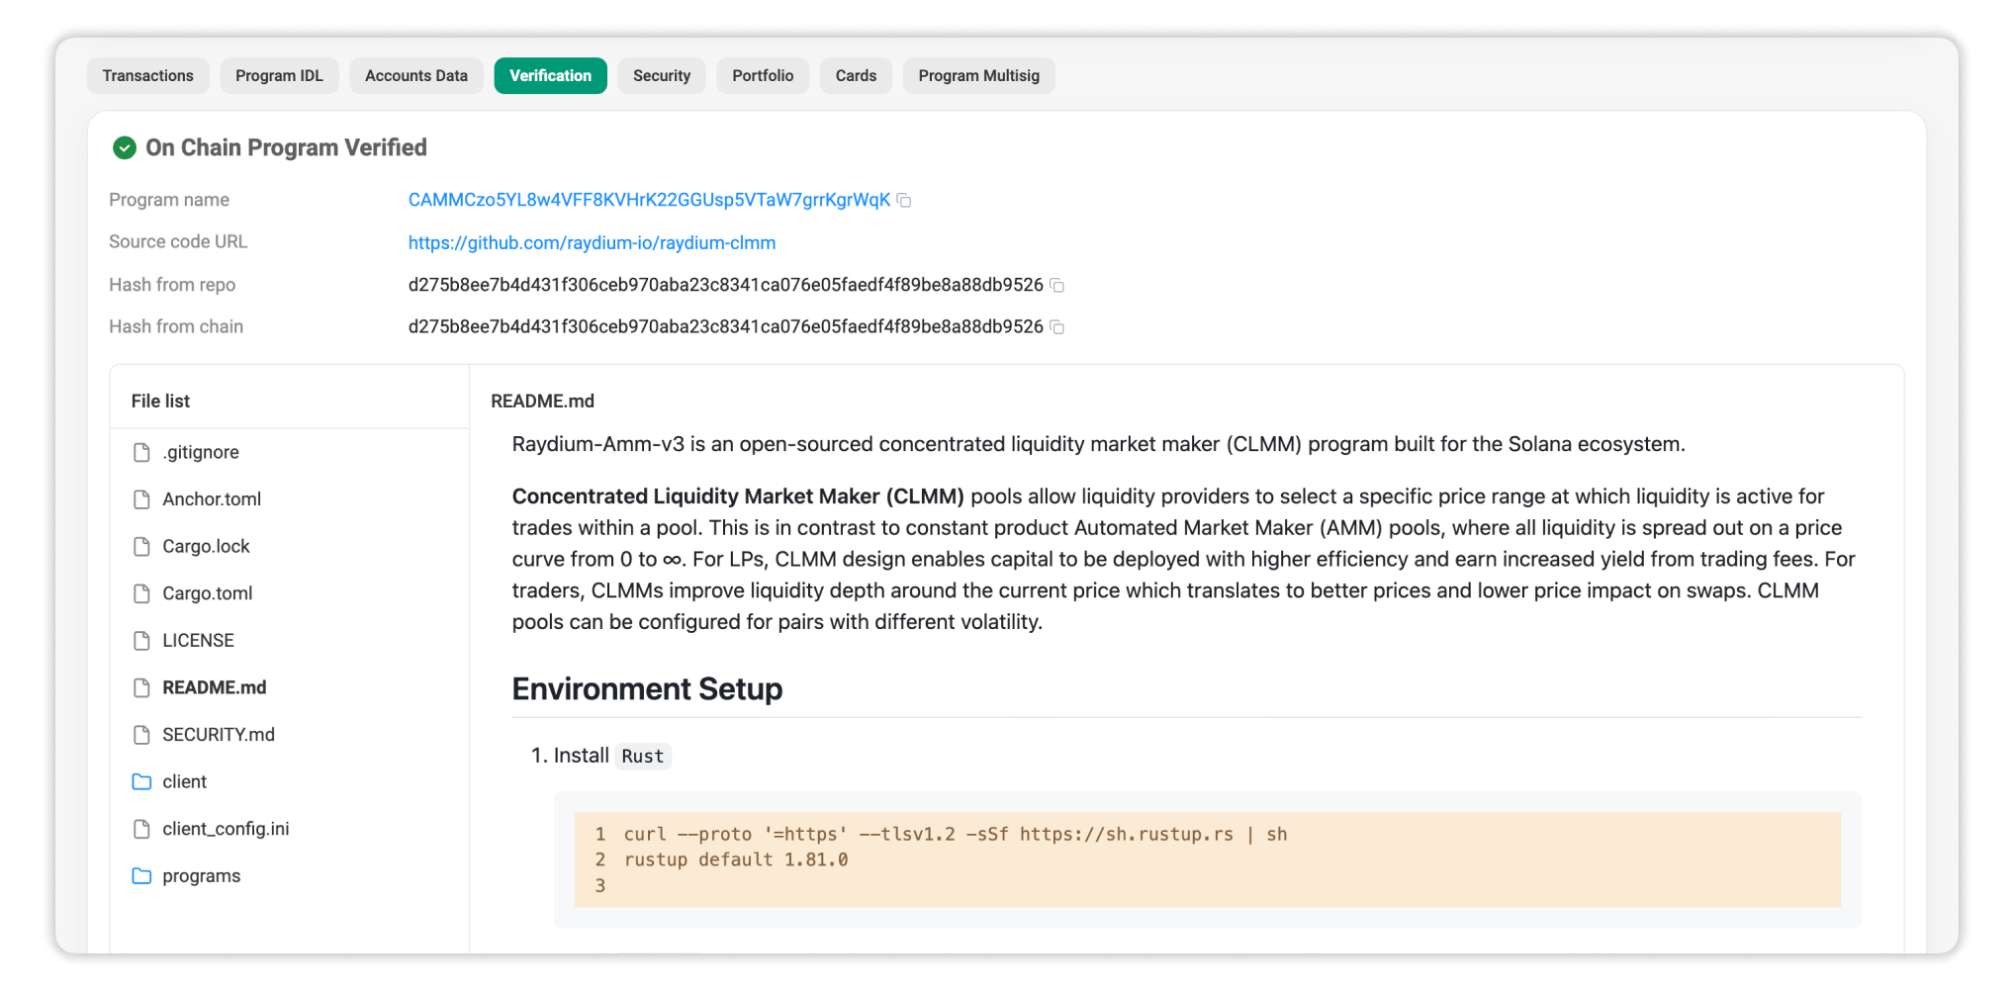Image resolution: width=2014 pixels, height=993 pixels.
Task: Copy the program name address
Action: (x=903, y=201)
